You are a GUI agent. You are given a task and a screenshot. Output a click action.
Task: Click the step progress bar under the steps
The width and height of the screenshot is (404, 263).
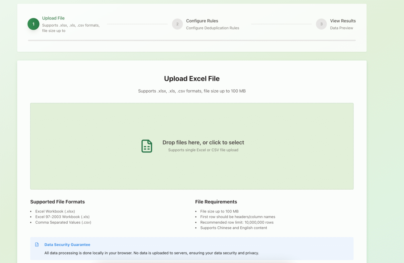(x=192, y=40)
